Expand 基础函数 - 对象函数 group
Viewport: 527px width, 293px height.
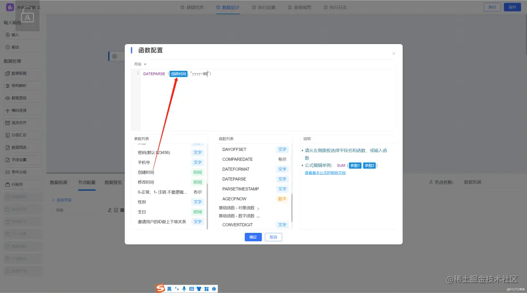click(239, 208)
